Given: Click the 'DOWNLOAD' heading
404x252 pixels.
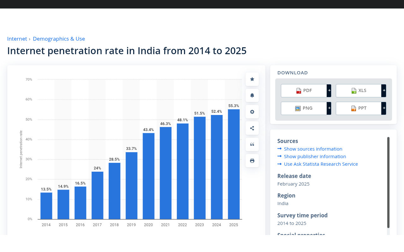Looking at the screenshot, I should pos(293,73).
